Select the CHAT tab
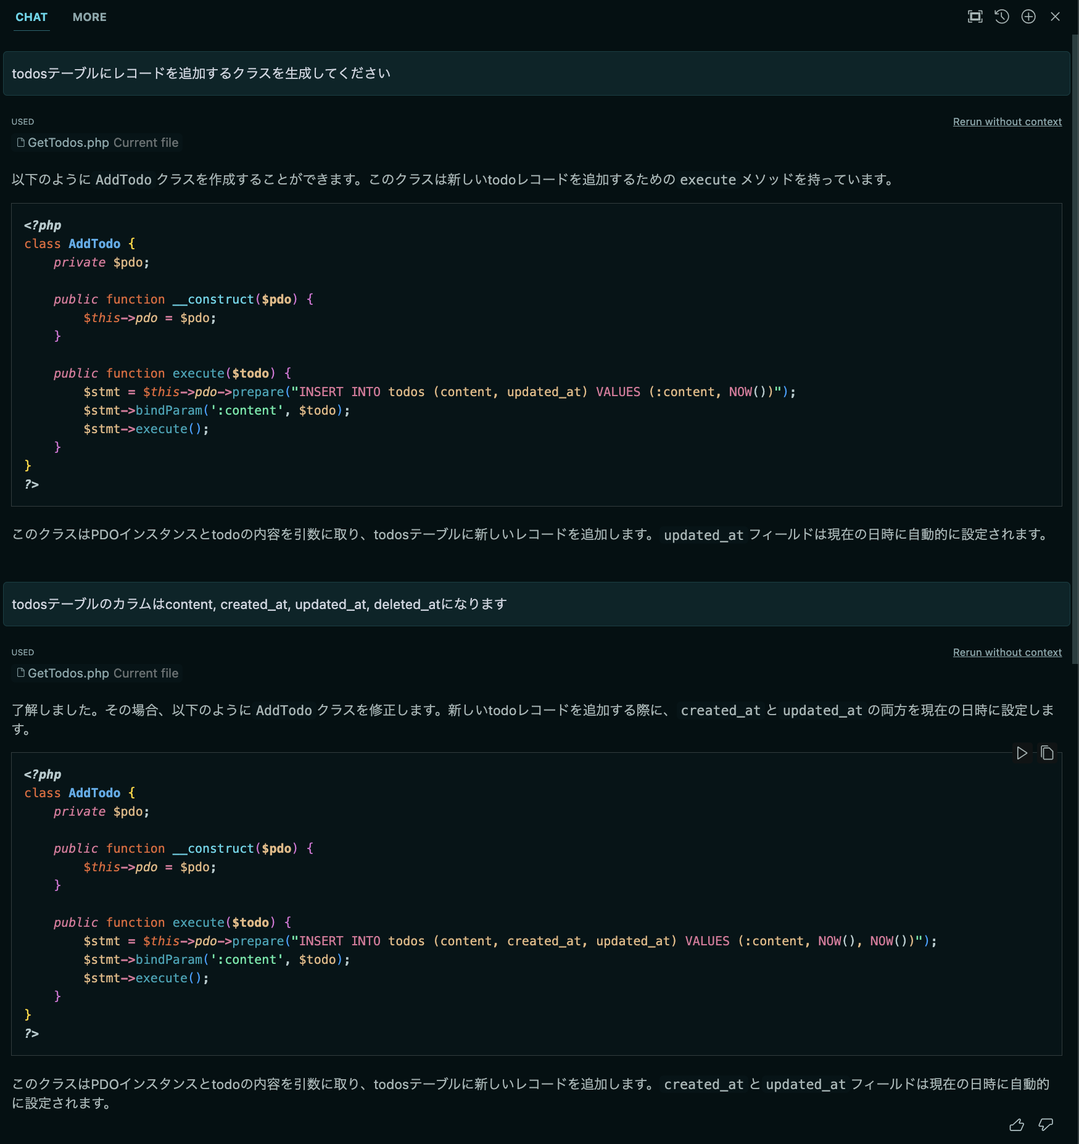 pos(31,17)
